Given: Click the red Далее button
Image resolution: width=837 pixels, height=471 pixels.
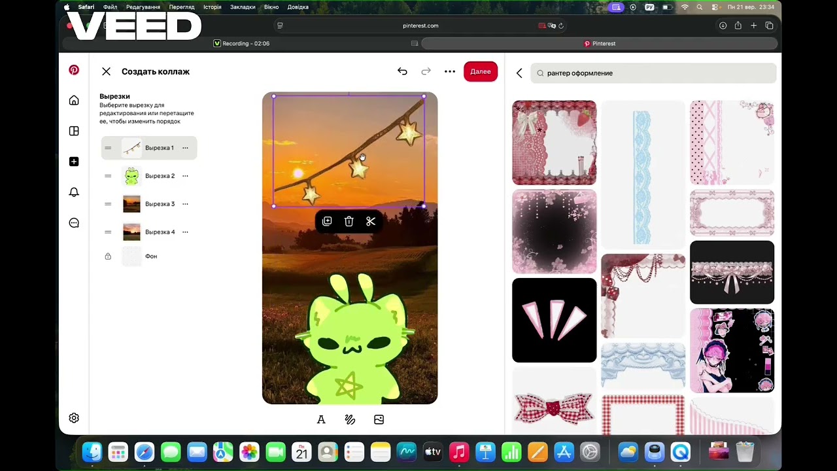Looking at the screenshot, I should click(x=481, y=71).
